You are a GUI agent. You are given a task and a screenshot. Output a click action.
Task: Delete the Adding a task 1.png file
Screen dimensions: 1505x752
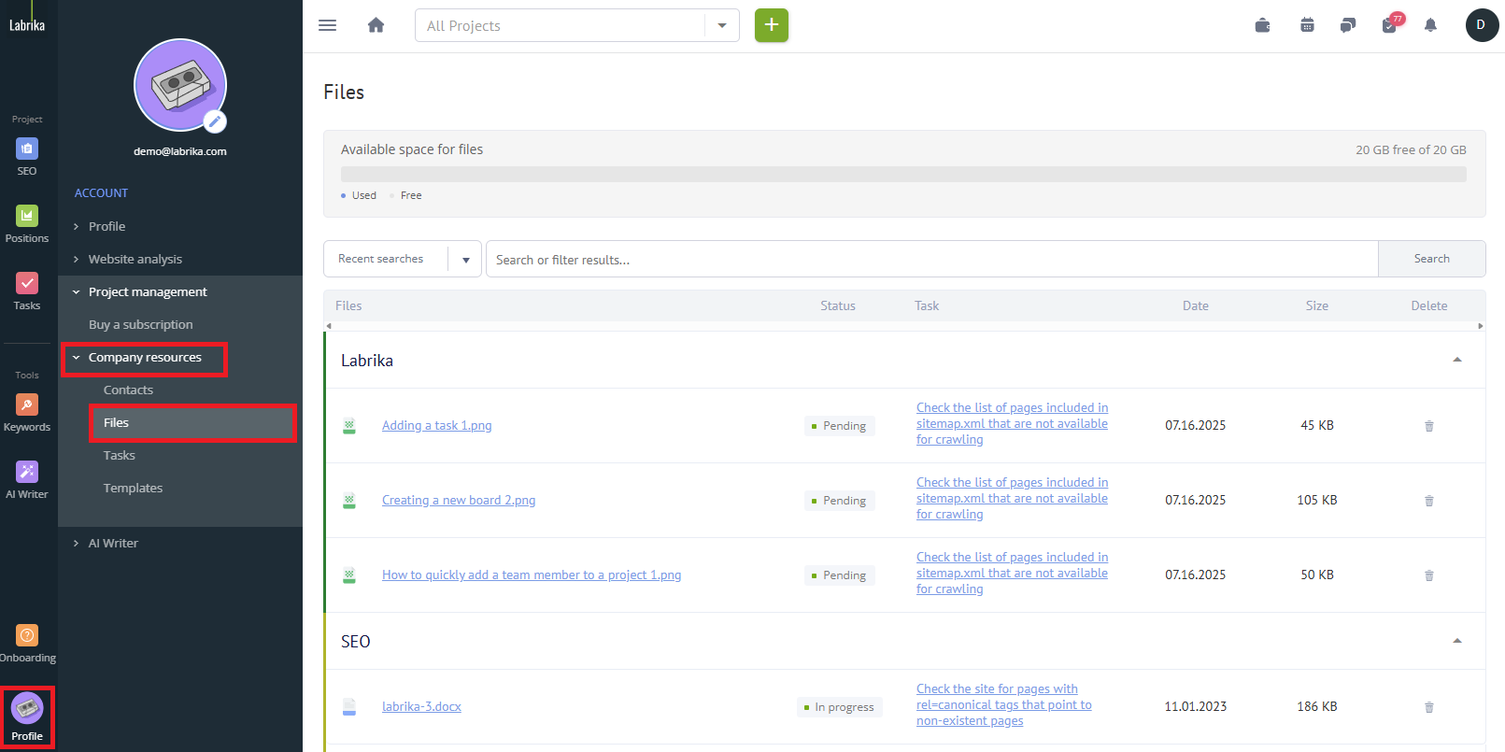point(1428,426)
